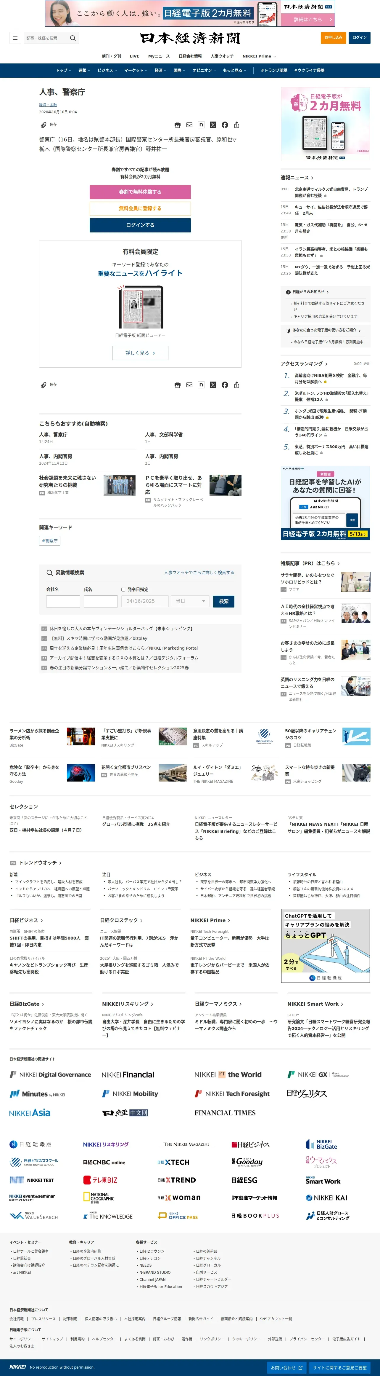This screenshot has width=380, height=1376.
Task: Open the National Geographic logo link
Action: tap(99, 1198)
